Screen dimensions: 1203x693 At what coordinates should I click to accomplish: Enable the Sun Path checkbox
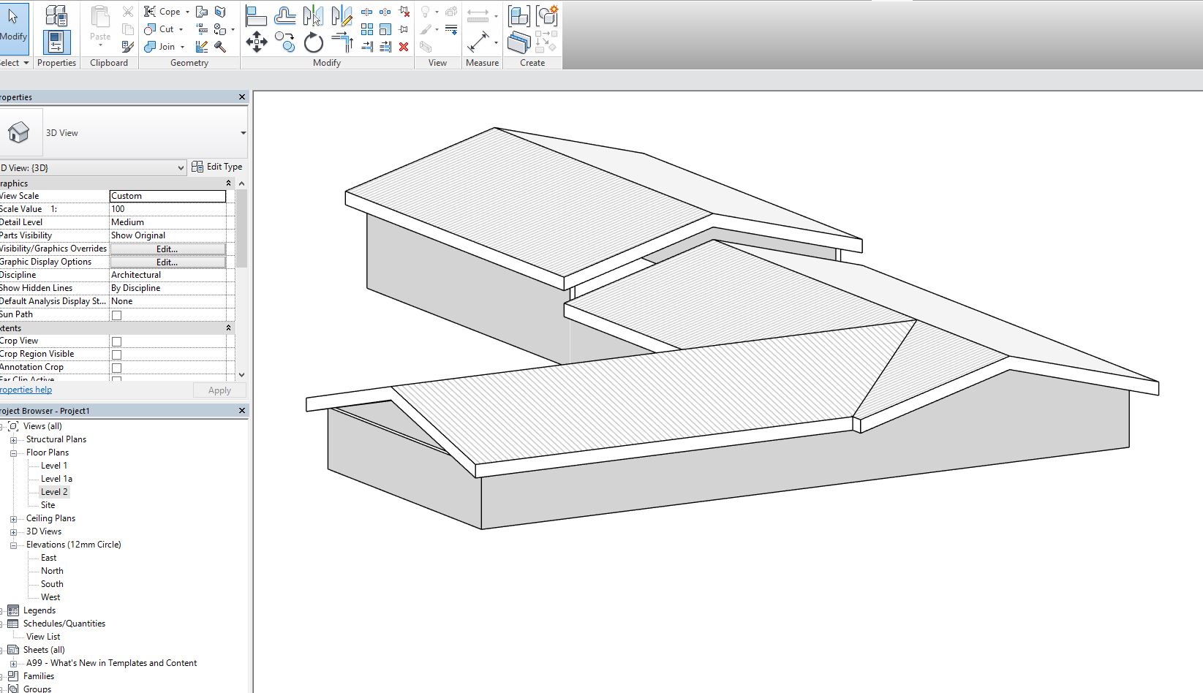(x=116, y=315)
